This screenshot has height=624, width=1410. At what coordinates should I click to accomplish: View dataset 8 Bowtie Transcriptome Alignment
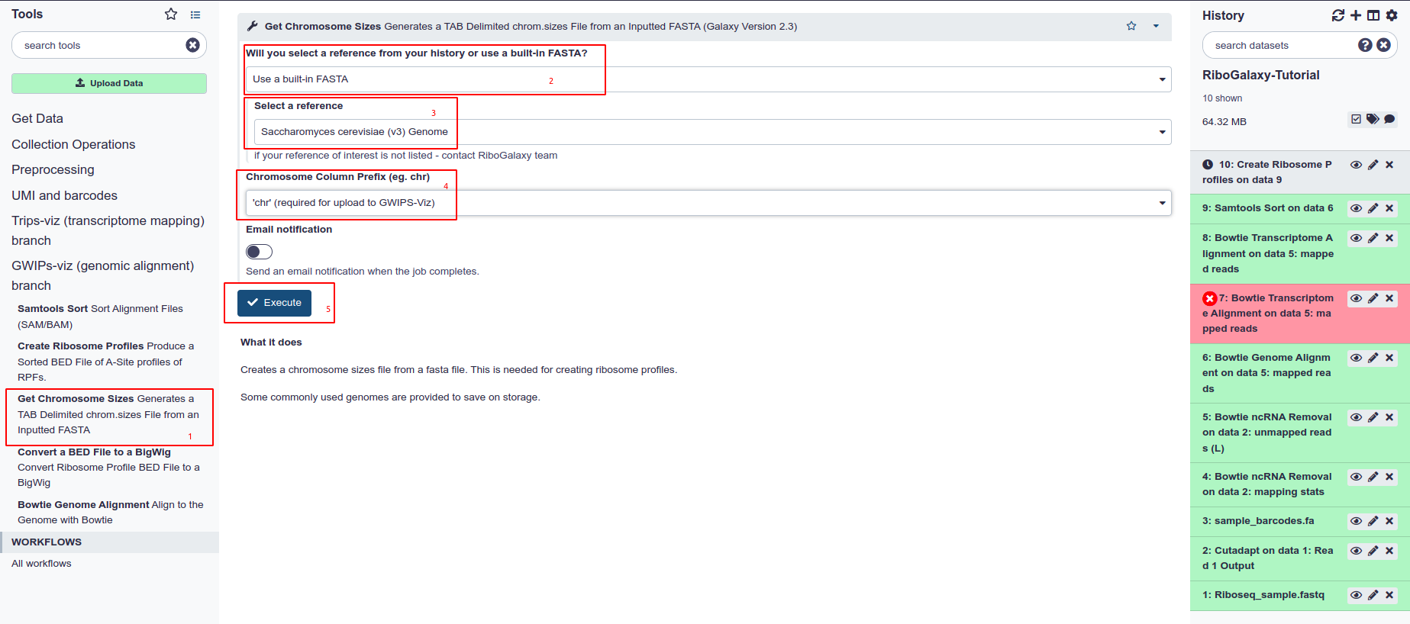(1356, 238)
